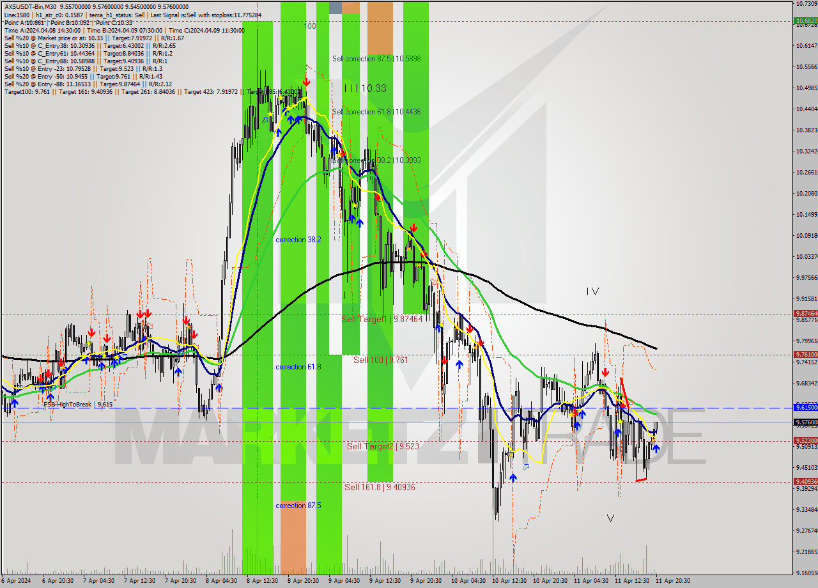Screen dimensions: 818x588
Task: Click the '9 Apr 12:30' time label
Action: (x=385, y=581)
